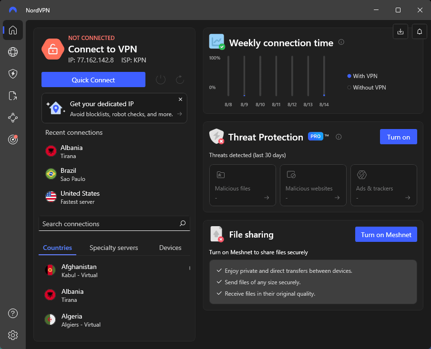Click the NordVPN logo in title bar
This screenshot has width=431, height=349.
click(x=13, y=10)
